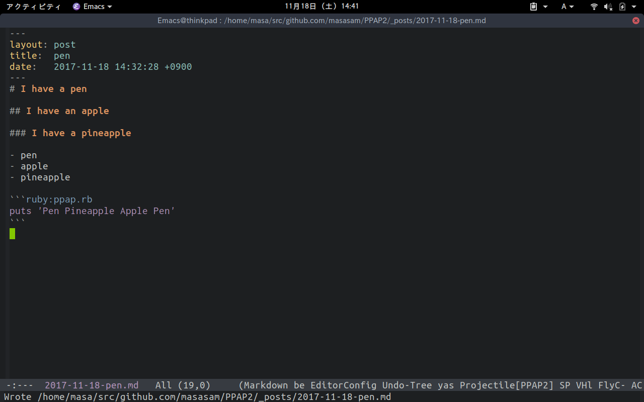
Task: Click the list item '- pen'
Action: pos(23,155)
